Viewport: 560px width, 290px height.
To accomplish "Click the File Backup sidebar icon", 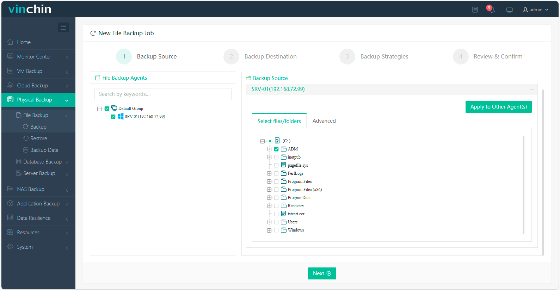I will point(19,115).
